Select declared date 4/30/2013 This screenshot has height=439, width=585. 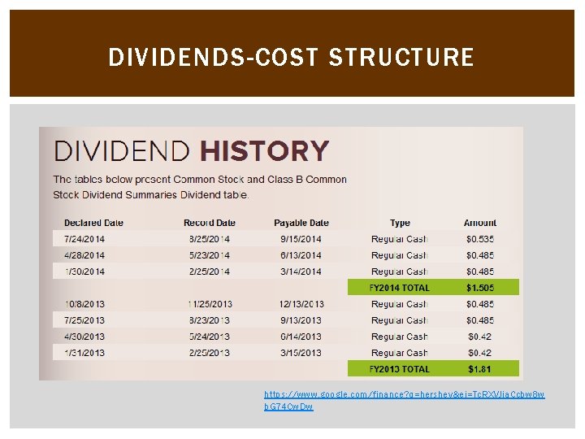click(x=84, y=337)
